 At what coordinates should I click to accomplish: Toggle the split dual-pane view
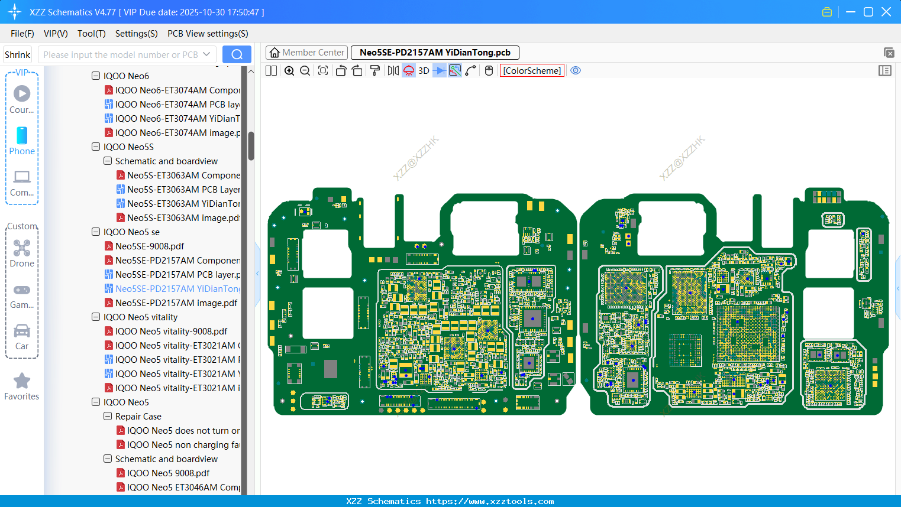[x=272, y=71]
